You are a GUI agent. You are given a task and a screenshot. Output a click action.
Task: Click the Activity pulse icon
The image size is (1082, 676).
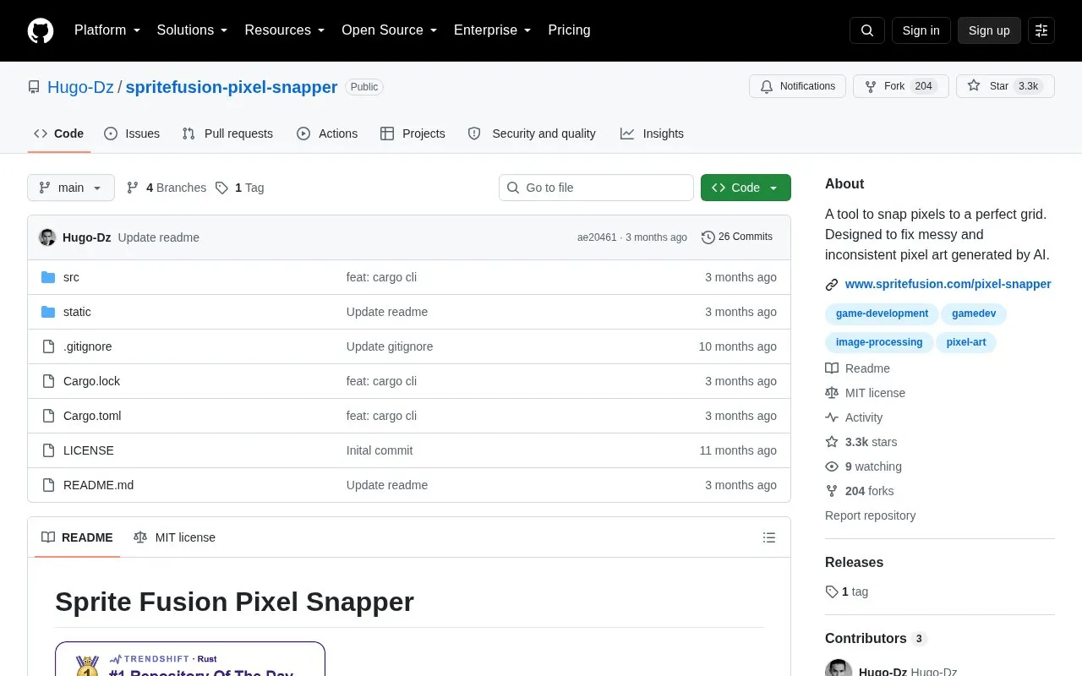[832, 417]
